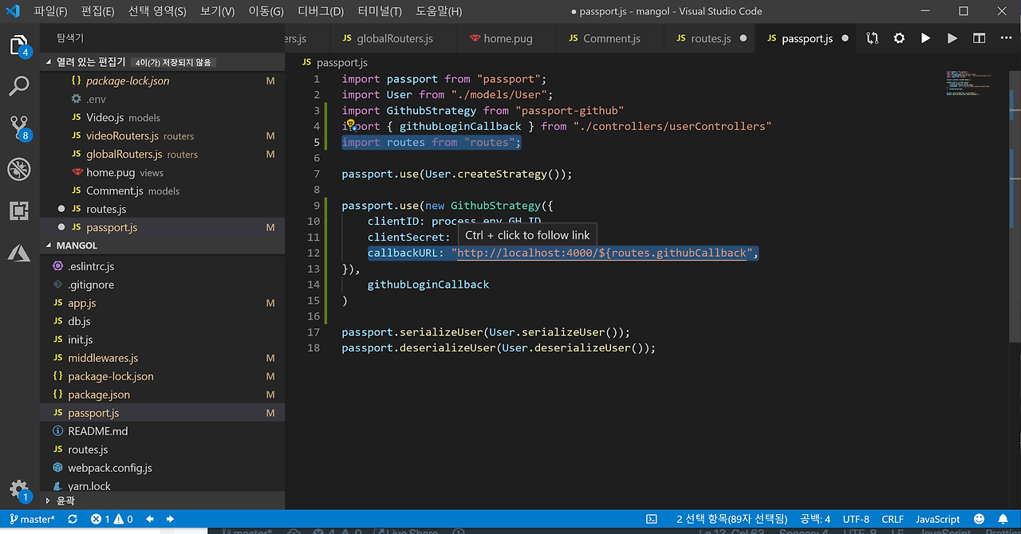Open notifications with the bell icon
This screenshot has height=534, width=1021.
tap(1003, 519)
